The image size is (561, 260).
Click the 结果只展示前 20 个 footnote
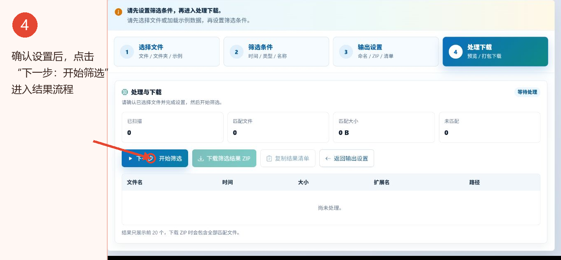[181, 233]
